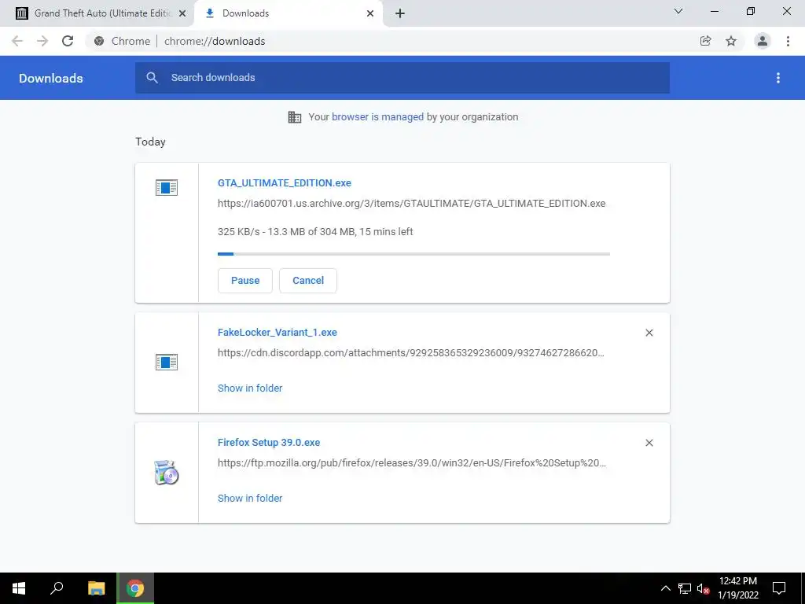Cancel the GTA download
This screenshot has height=604, width=805.
tap(308, 281)
